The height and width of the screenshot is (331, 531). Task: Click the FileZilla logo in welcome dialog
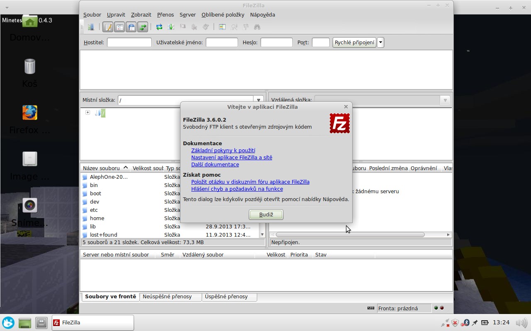340,123
